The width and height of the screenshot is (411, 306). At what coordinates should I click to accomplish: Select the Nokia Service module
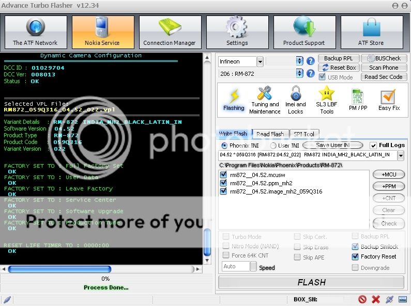tap(103, 32)
